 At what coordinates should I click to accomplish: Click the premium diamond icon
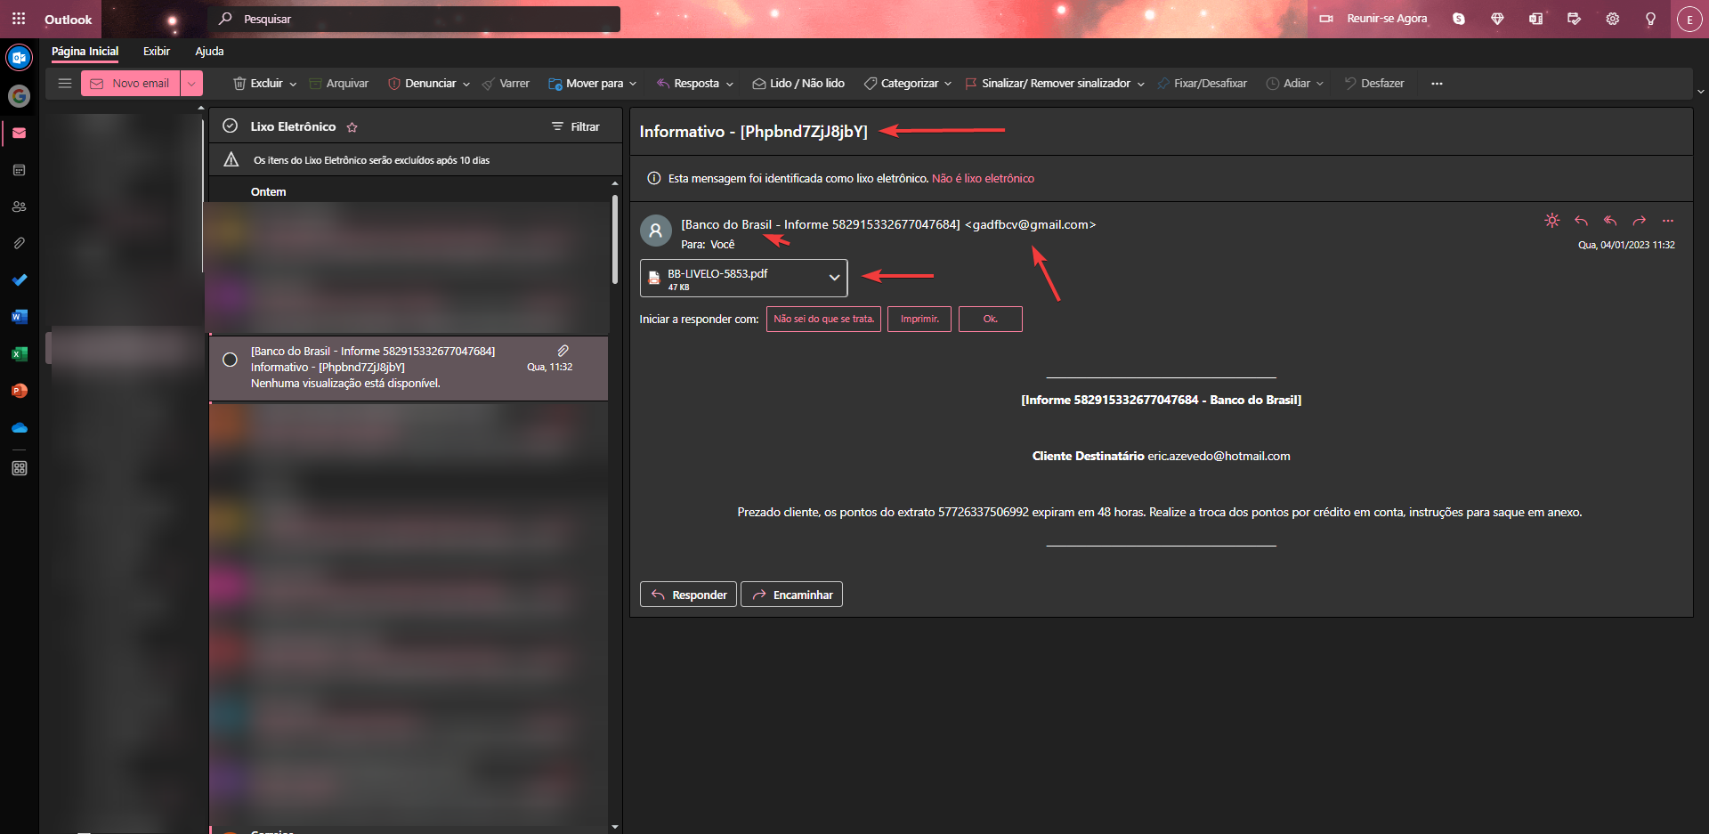coord(1497,19)
